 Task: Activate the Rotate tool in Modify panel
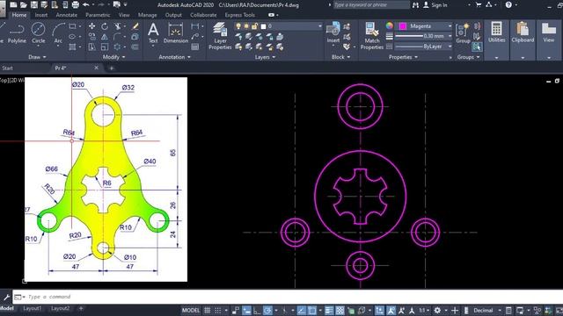(x=105, y=26)
